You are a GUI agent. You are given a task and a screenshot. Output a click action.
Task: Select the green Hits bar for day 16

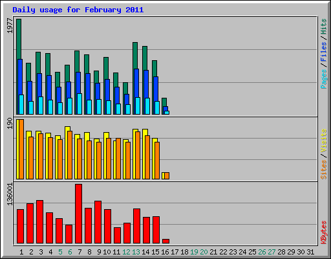(x=164, y=102)
